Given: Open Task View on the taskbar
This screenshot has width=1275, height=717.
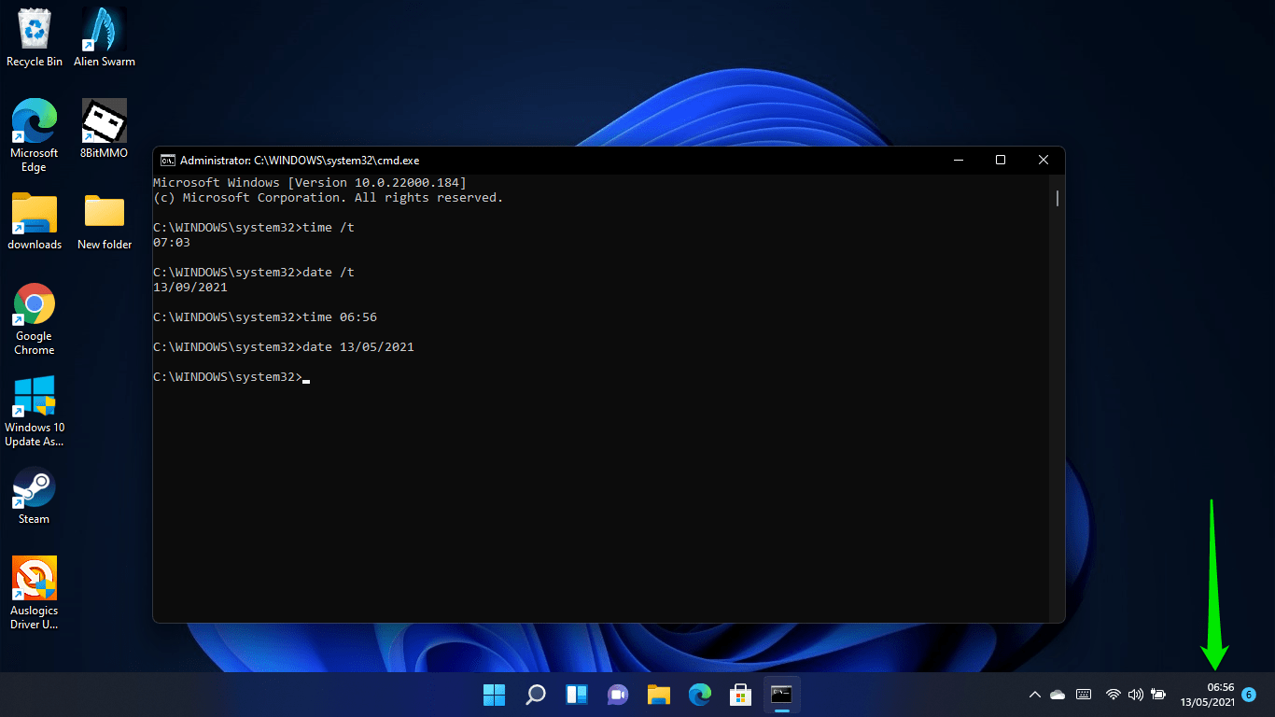Looking at the screenshot, I should tap(576, 695).
